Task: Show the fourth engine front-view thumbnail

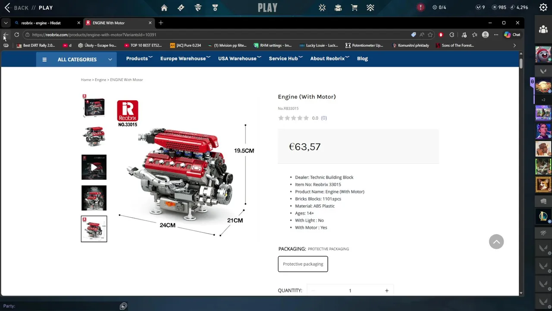Action: click(94, 198)
